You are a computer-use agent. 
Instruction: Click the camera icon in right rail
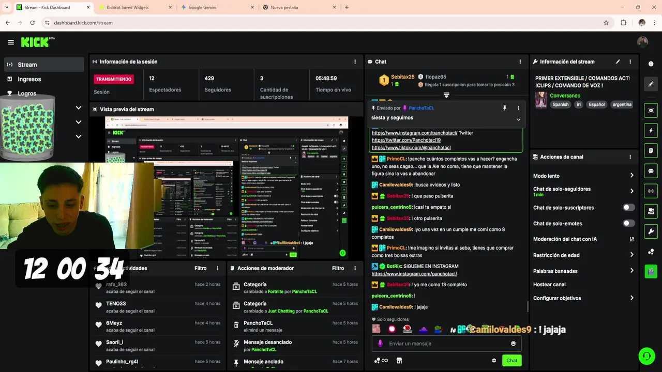pos(651,211)
